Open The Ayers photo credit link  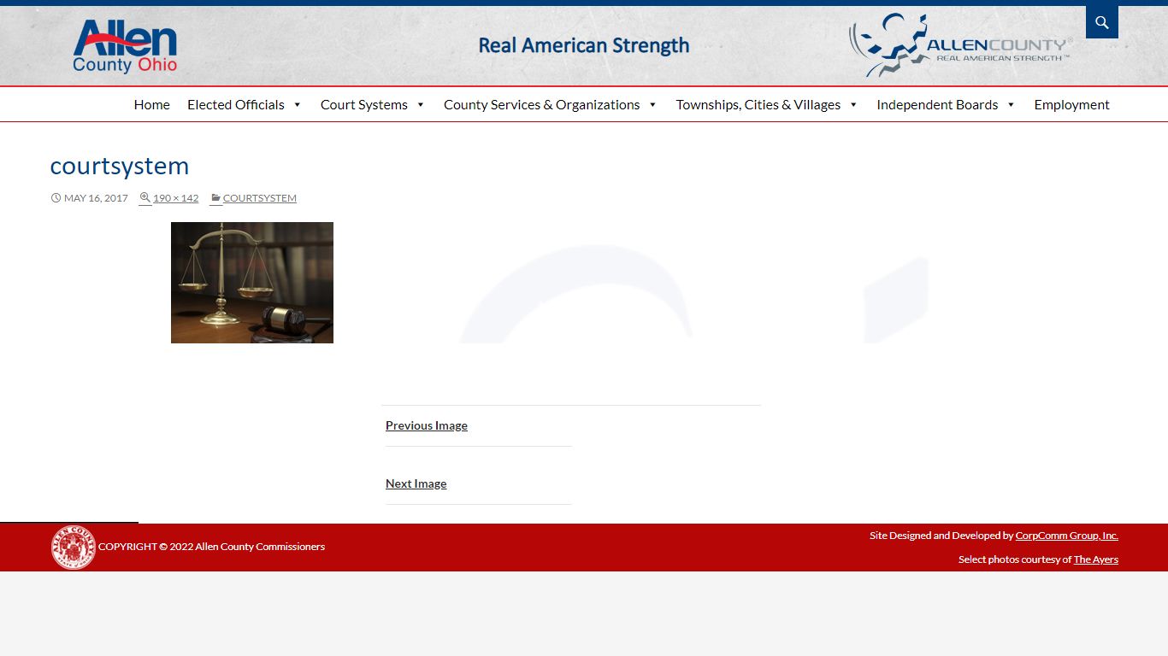tap(1096, 559)
